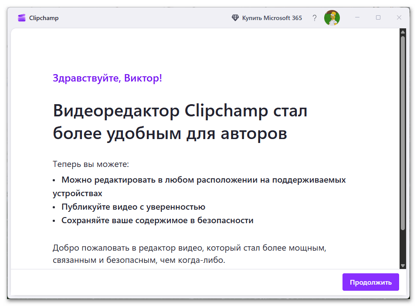Viewport: 417px width, 306px height.
Task: Click the maximize window icon
Action: tap(378, 17)
